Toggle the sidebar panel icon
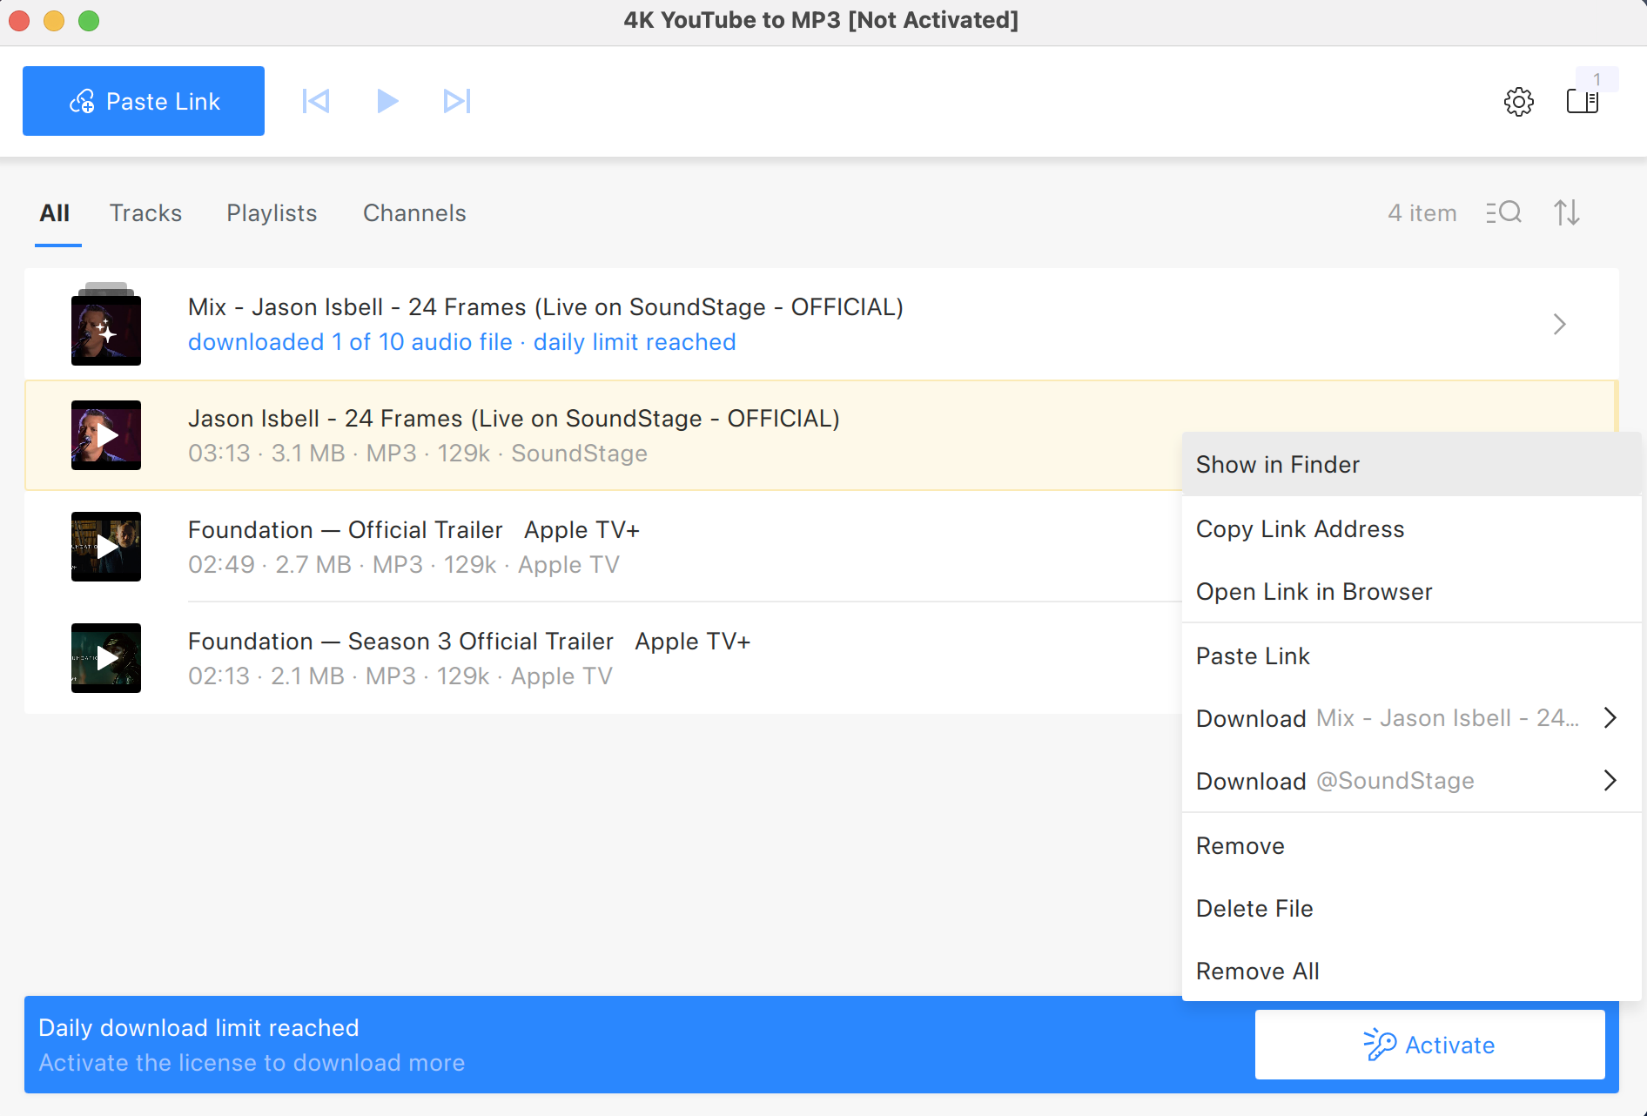Screen dimensions: 1647x1116 1582,102
